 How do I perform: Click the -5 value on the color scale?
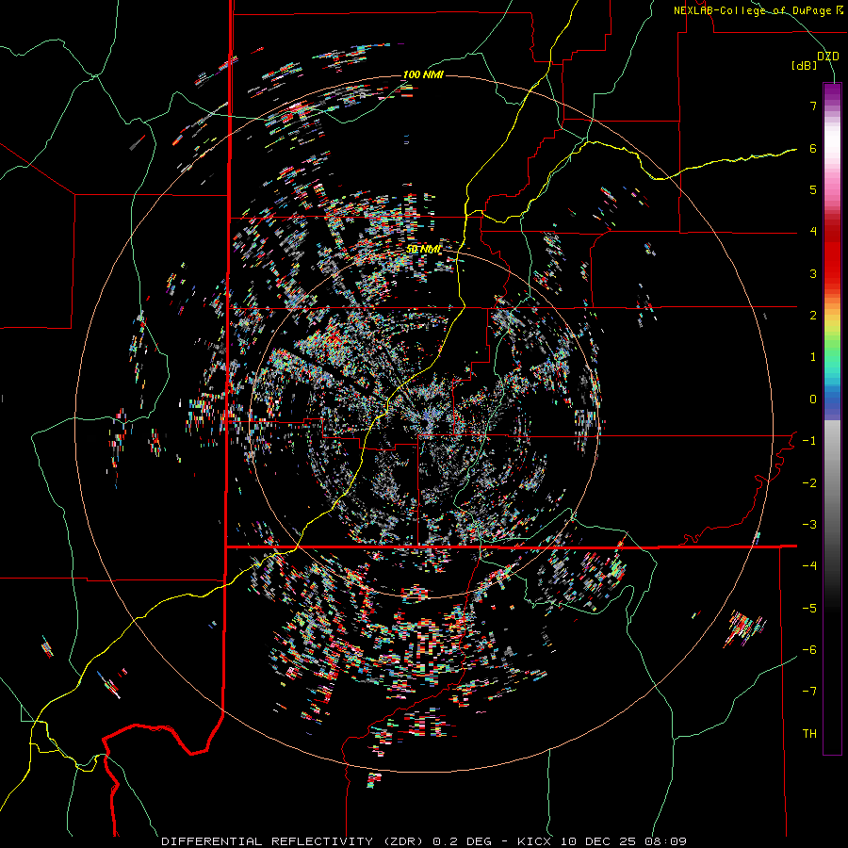click(x=809, y=609)
